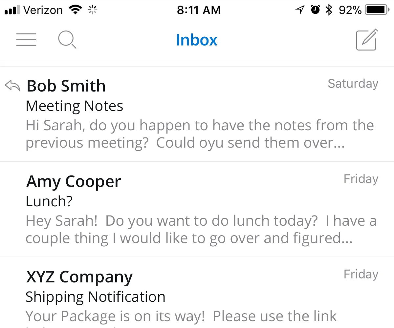Tap the cellular signal bars icon
Image resolution: width=394 pixels, height=328 pixels.
coord(12,10)
